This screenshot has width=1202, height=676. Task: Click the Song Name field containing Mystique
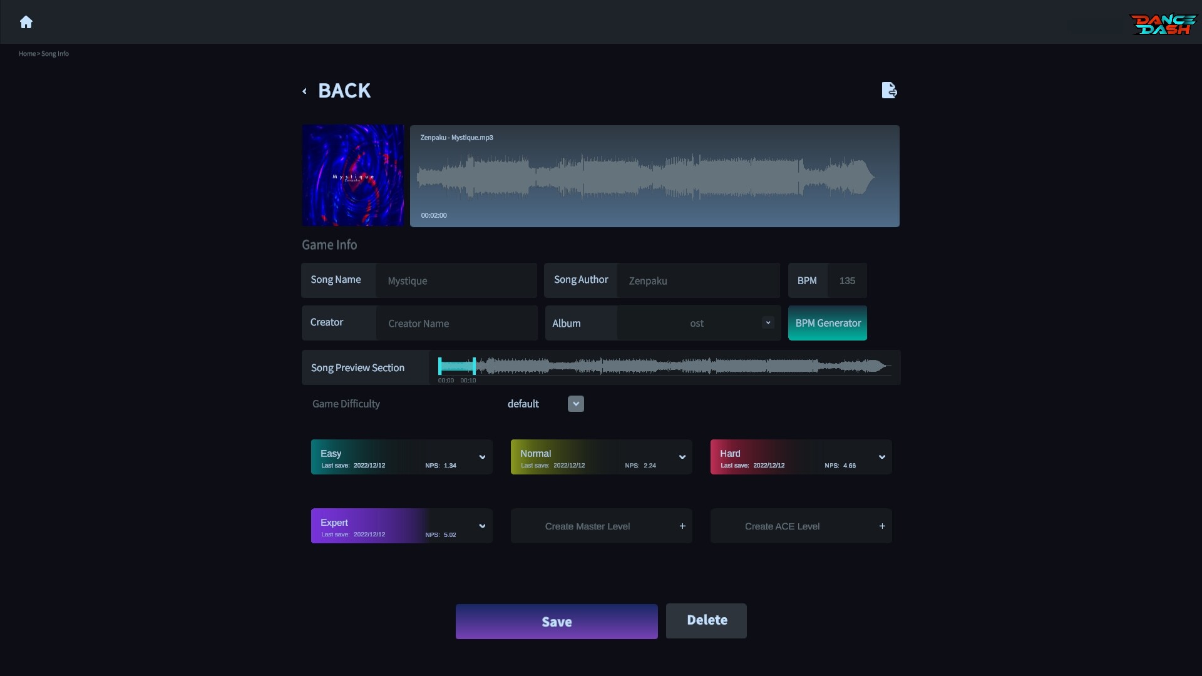456,280
